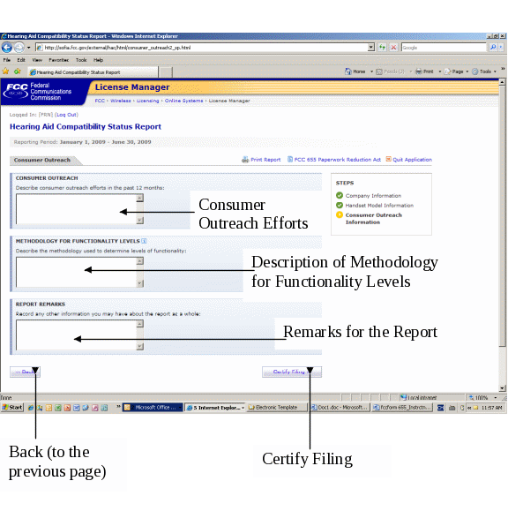Switch to fccform 655_Instrctn taskbar item
This screenshot has height=511, width=508.
click(402, 408)
